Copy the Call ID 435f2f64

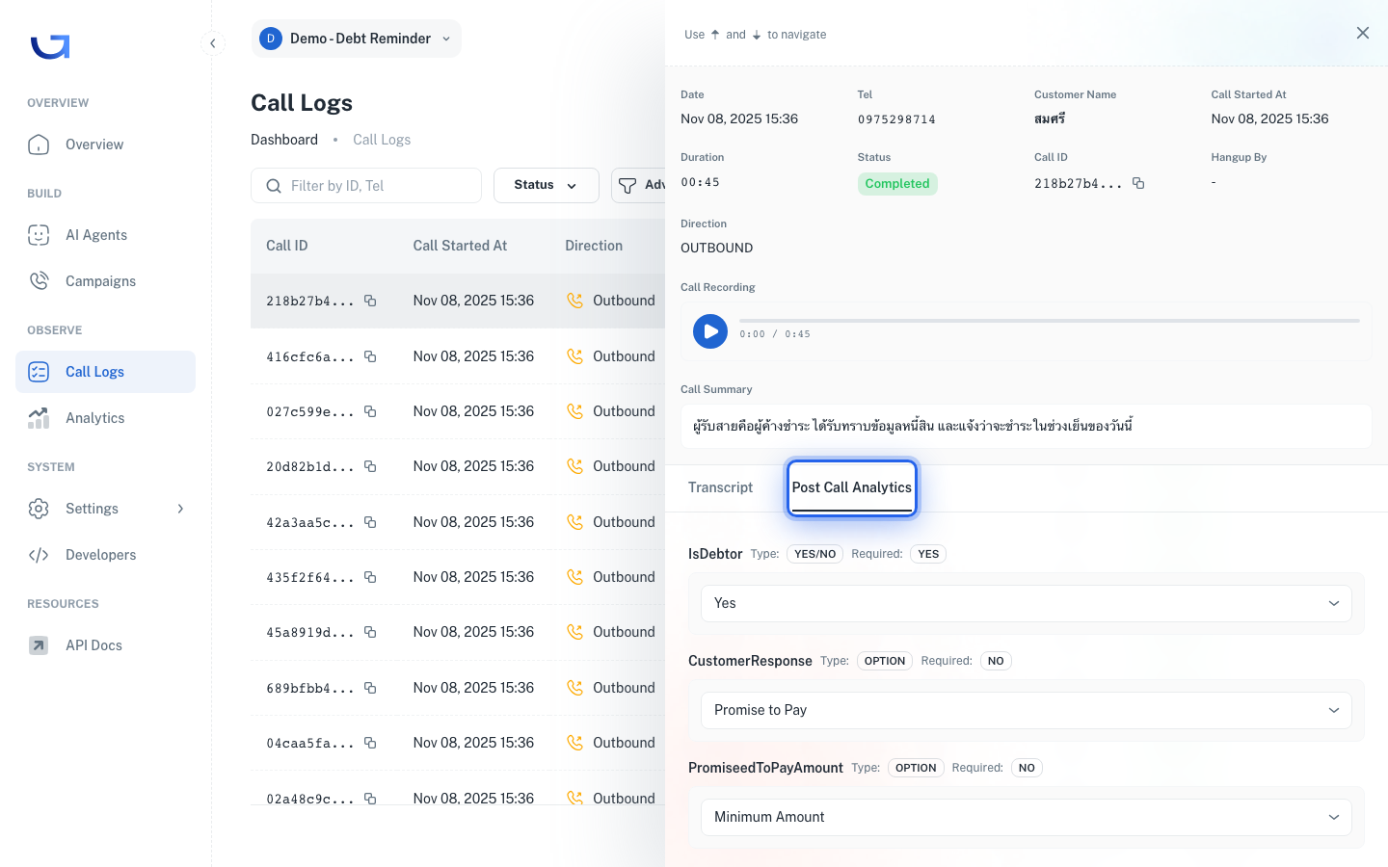[370, 577]
